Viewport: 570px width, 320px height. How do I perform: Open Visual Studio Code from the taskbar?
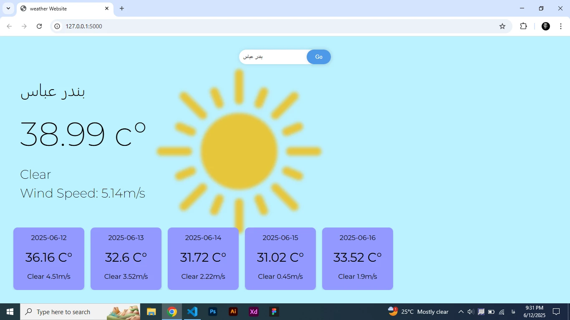point(192,312)
